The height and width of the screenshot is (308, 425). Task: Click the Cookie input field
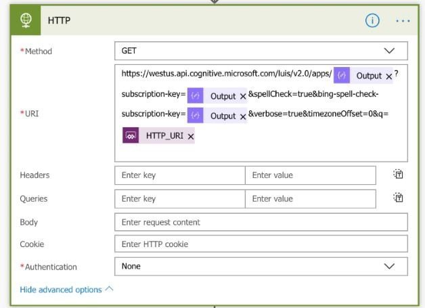pos(261,244)
